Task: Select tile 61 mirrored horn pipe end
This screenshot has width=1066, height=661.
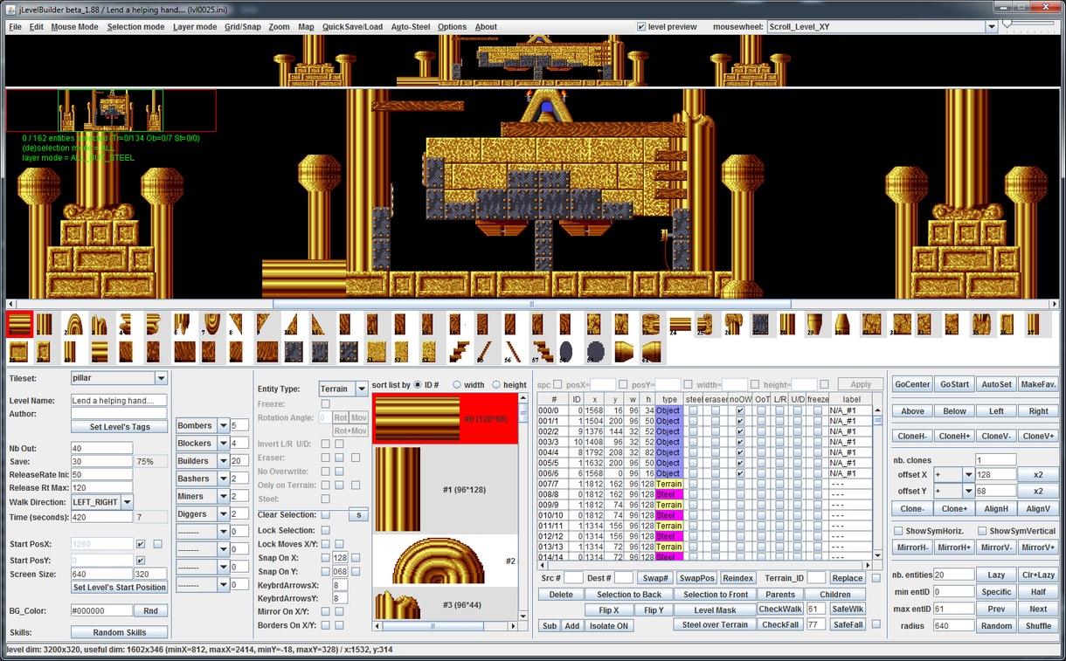Action: [651, 352]
